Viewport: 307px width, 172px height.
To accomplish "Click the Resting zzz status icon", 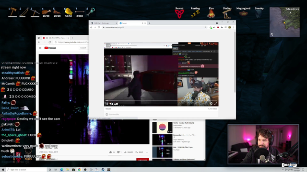I will tap(195, 14).
